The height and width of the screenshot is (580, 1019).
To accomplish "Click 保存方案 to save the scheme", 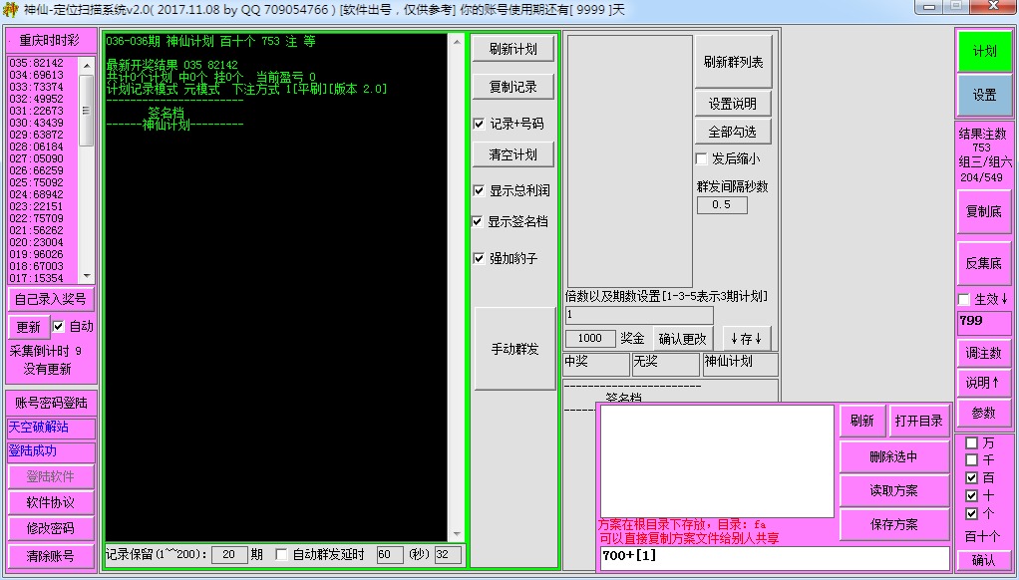I will [892, 524].
